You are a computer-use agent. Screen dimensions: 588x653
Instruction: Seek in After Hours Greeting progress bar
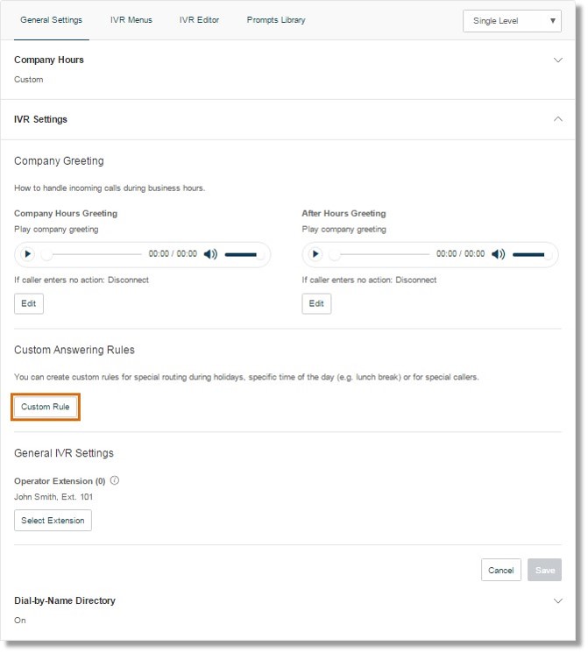[x=379, y=254]
